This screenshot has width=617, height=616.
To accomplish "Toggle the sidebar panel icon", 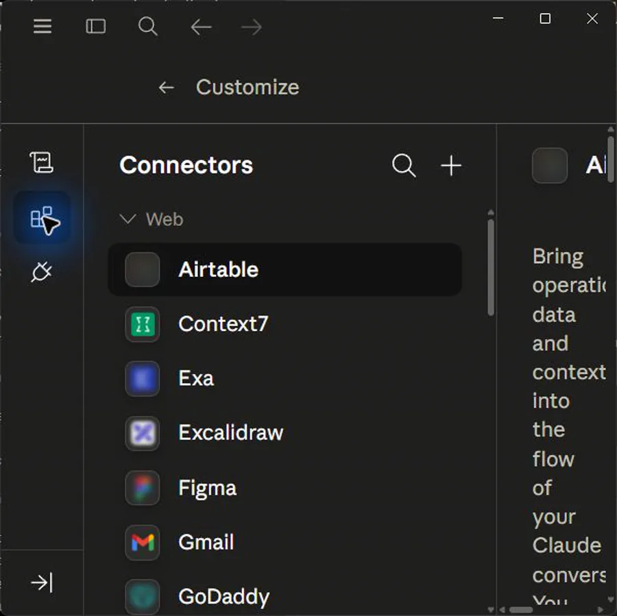I will click(95, 26).
